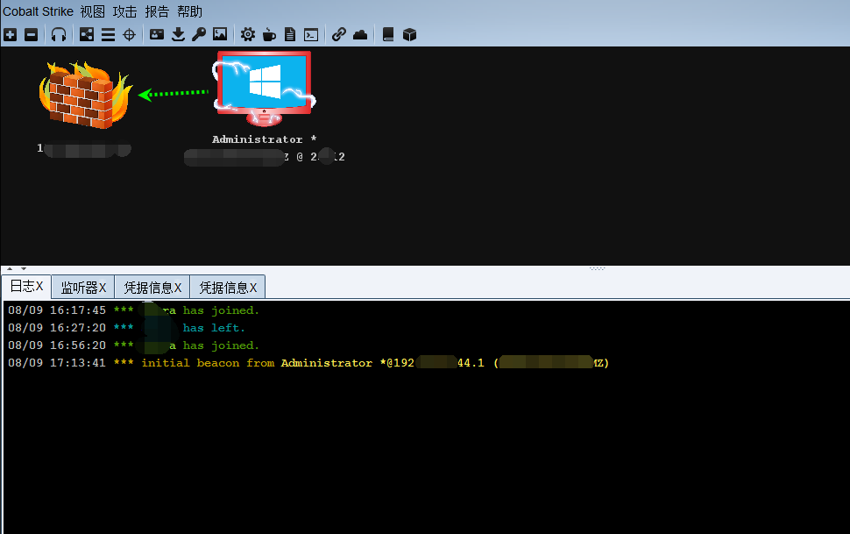Click the '08/09 16:17:45' log timestamp
This screenshot has width=850, height=534.
pos(57,310)
